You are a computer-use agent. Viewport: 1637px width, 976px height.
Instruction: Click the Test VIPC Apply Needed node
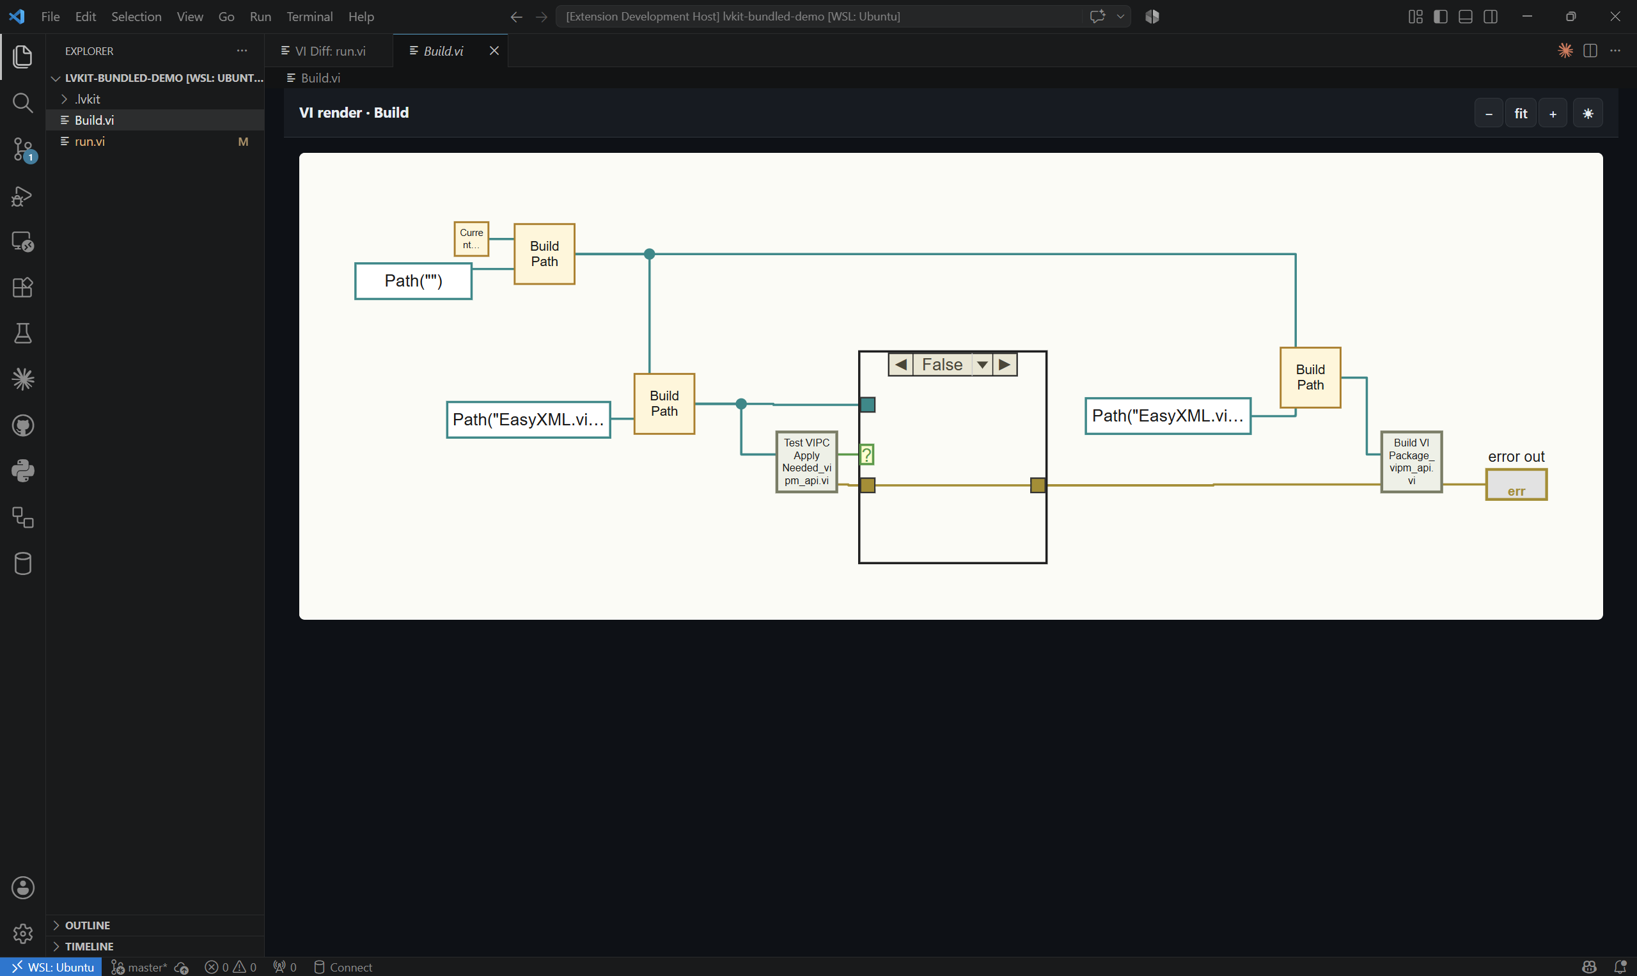[x=806, y=462]
